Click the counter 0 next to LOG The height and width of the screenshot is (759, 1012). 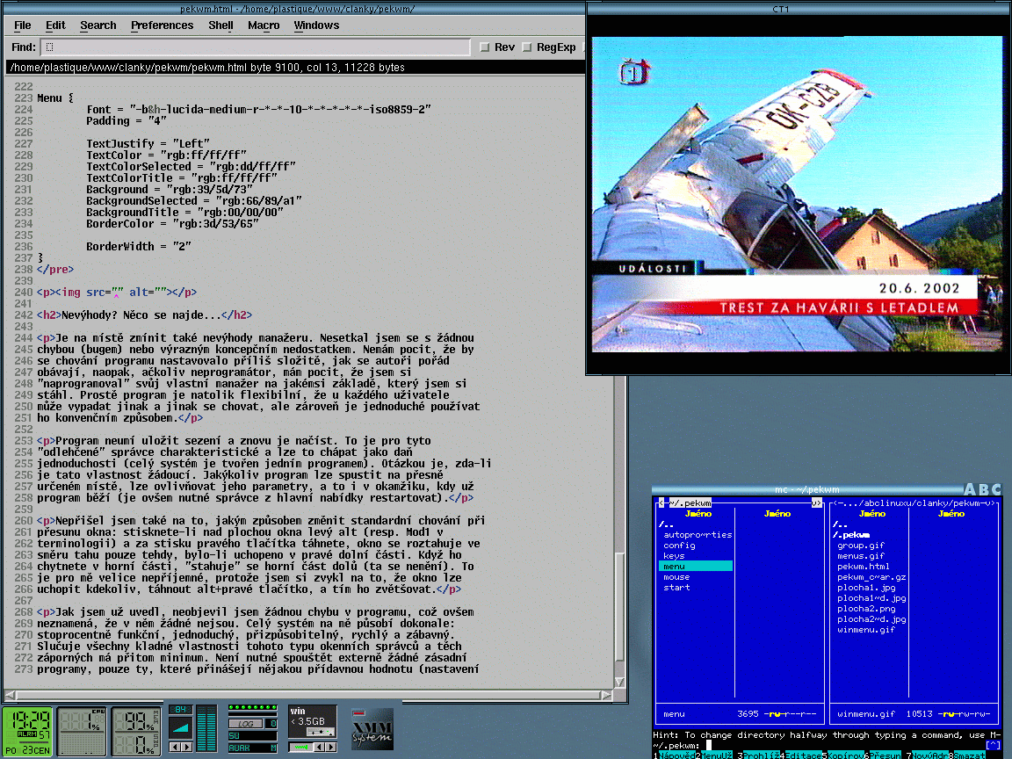tap(273, 724)
